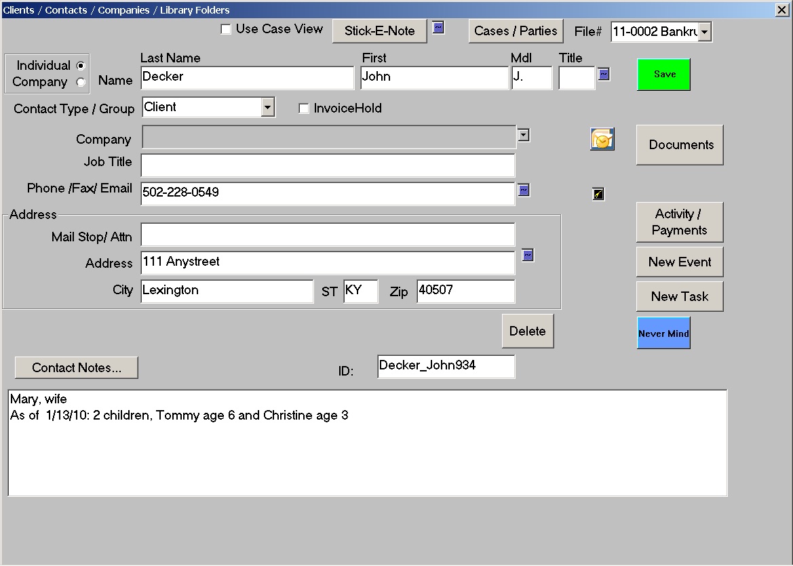Click the blue icon next to Title field
The width and height of the screenshot is (793, 566).
tap(604, 75)
